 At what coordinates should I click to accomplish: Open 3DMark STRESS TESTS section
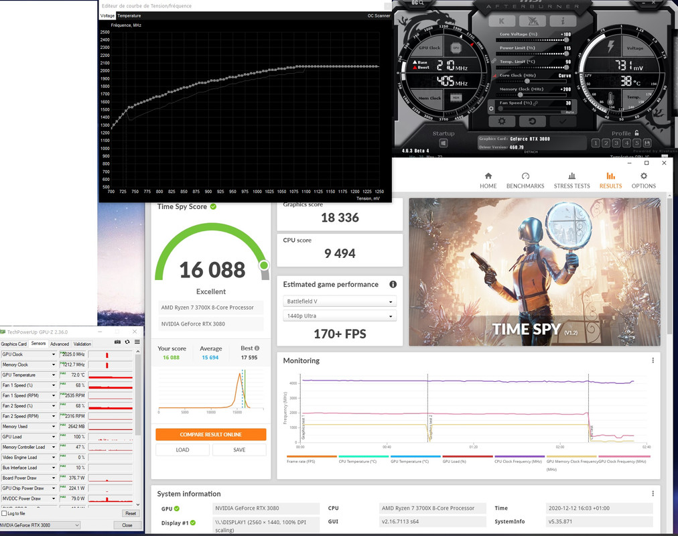click(x=571, y=180)
